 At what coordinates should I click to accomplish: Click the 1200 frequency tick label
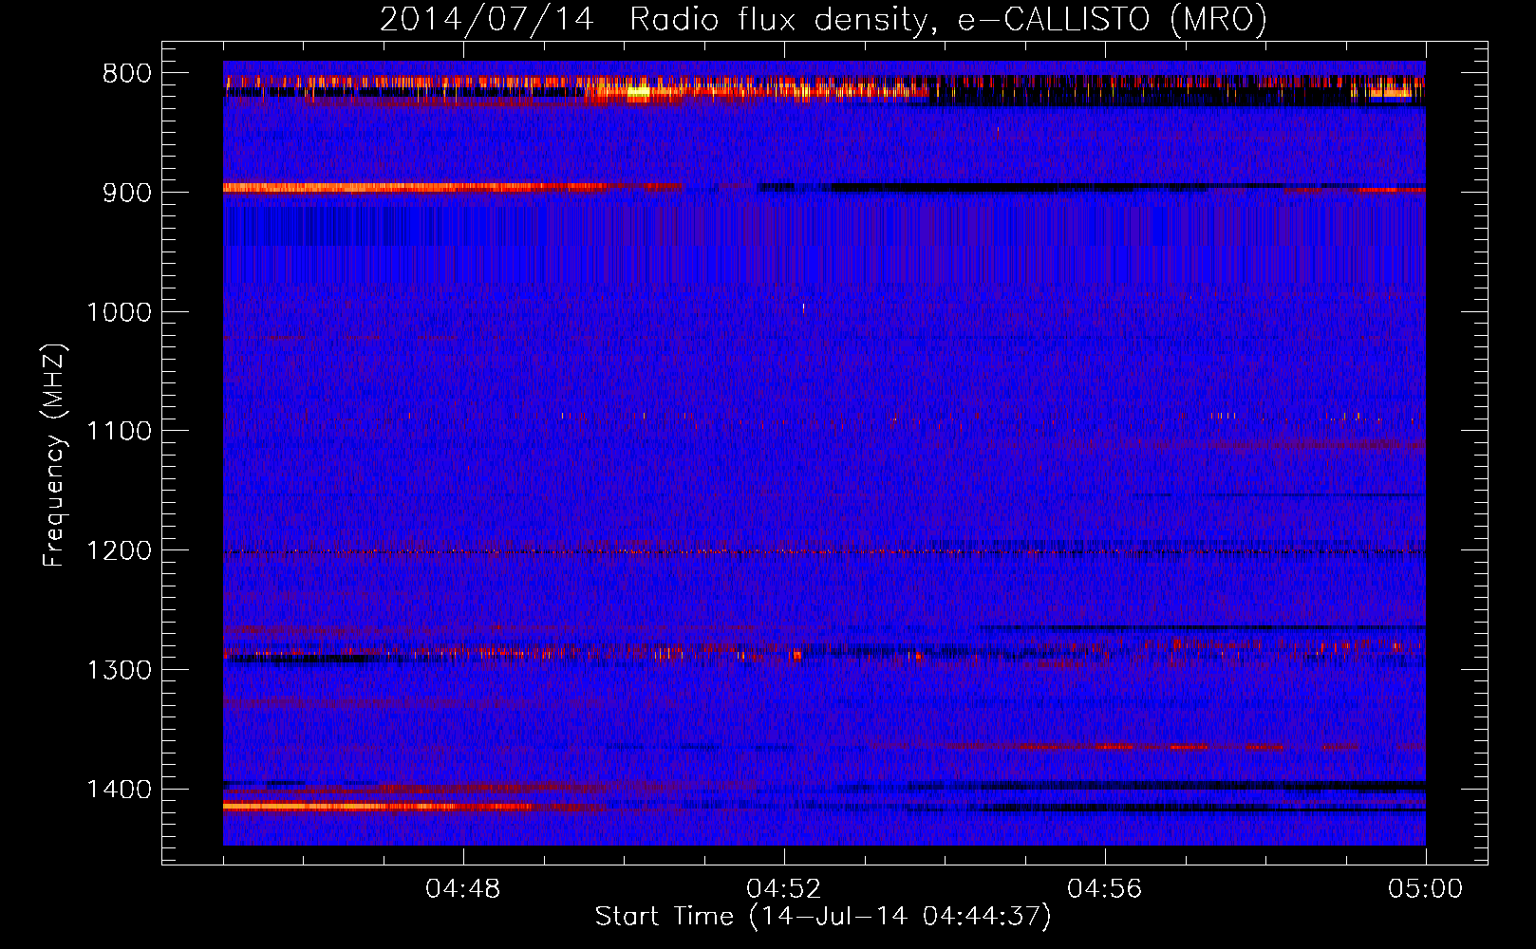pyautogui.click(x=119, y=550)
